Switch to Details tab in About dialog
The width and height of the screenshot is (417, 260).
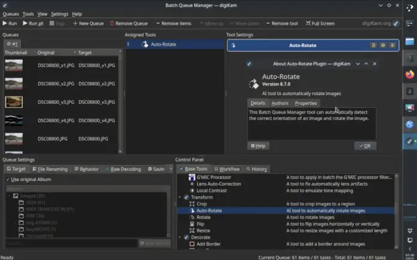[x=258, y=103]
